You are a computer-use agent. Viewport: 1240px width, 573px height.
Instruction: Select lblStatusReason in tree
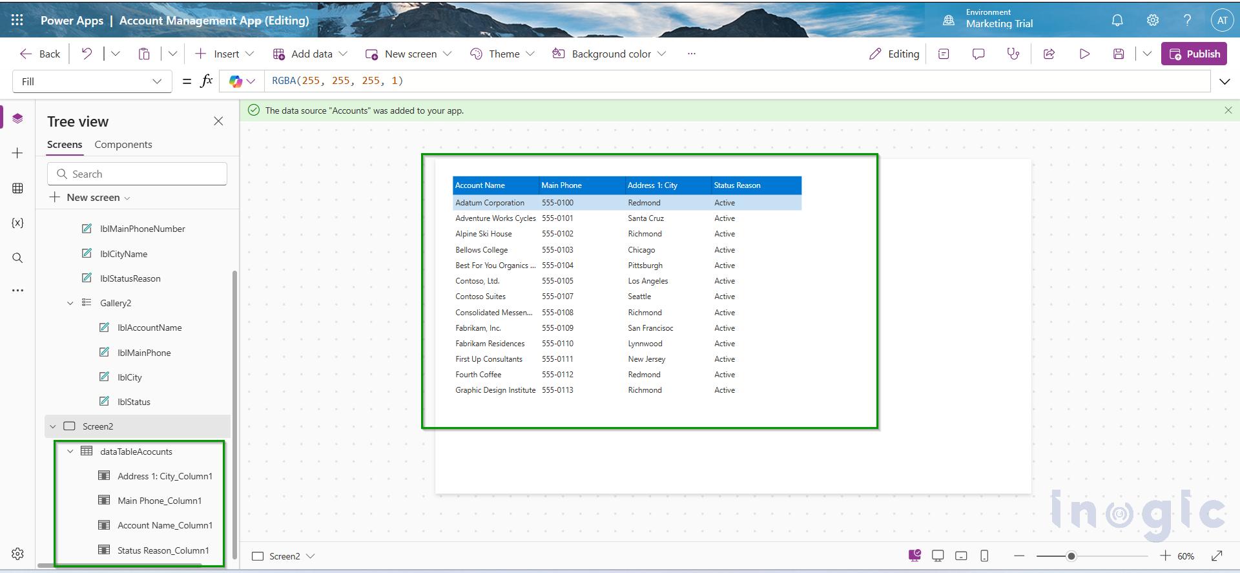pyautogui.click(x=130, y=278)
